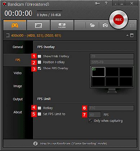The width and height of the screenshot is (140, 151).
Task: Toggle Only when capturing checkbox
Action: (x=90, y=121)
